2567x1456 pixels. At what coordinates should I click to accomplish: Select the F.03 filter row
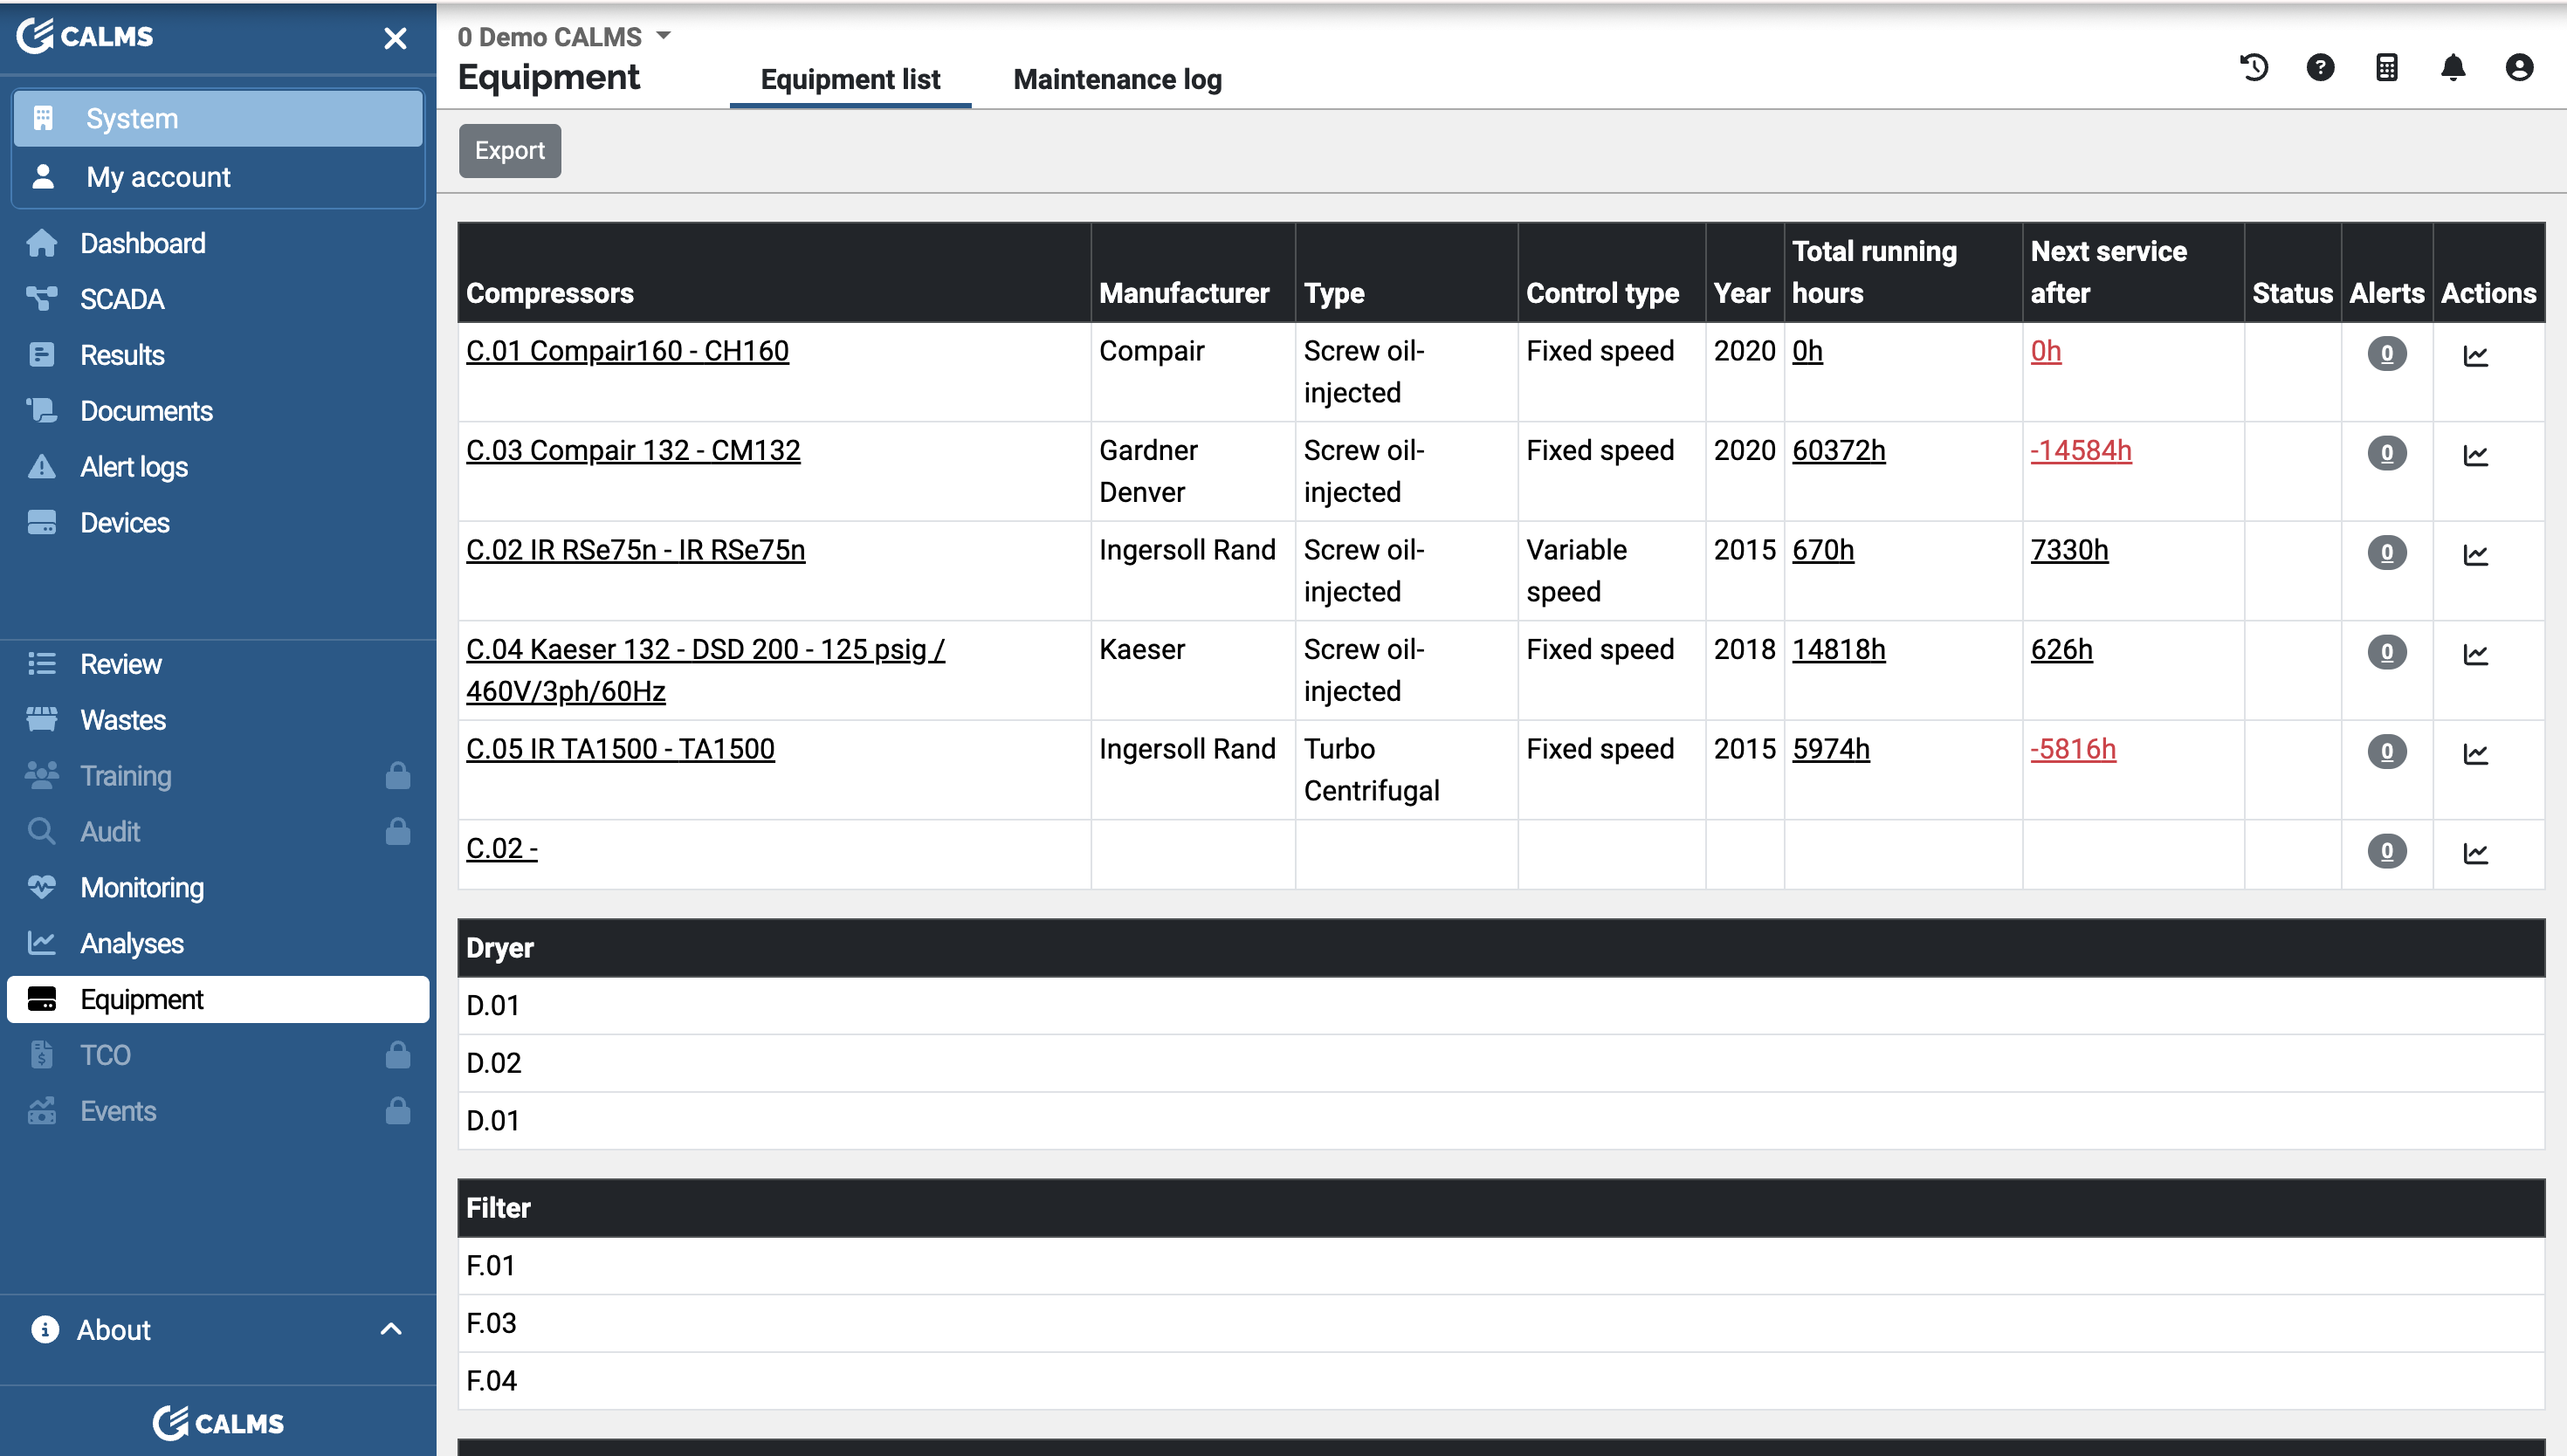[x=1500, y=1323]
